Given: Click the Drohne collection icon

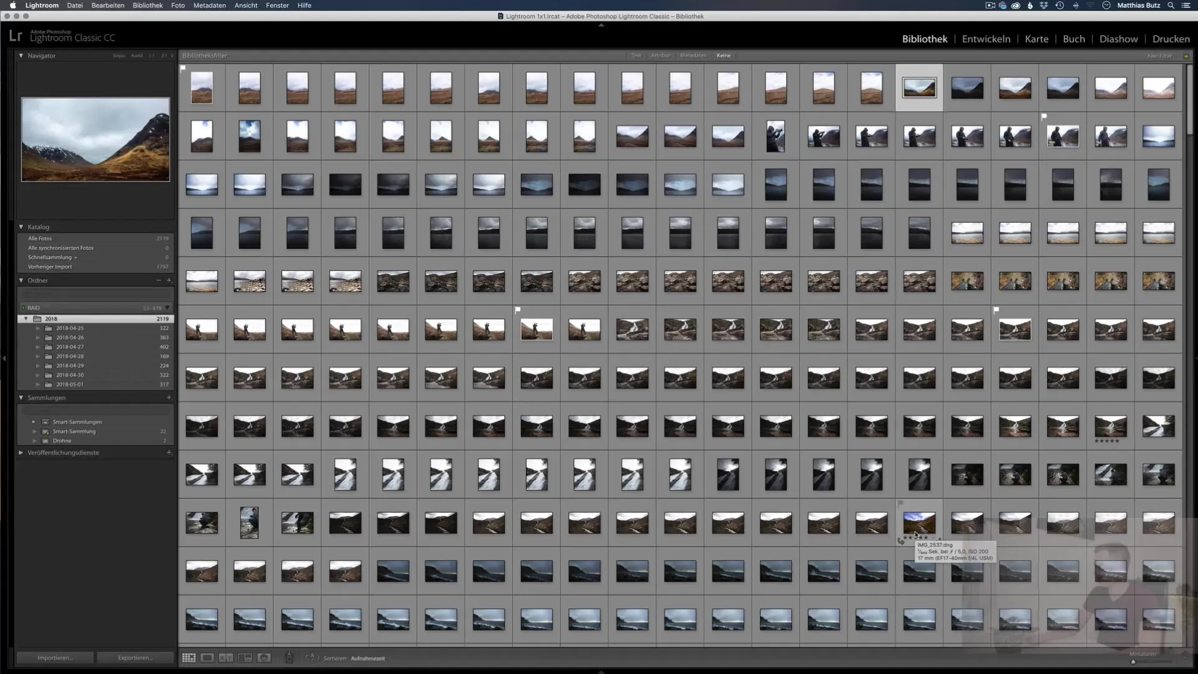Looking at the screenshot, I should (45, 441).
